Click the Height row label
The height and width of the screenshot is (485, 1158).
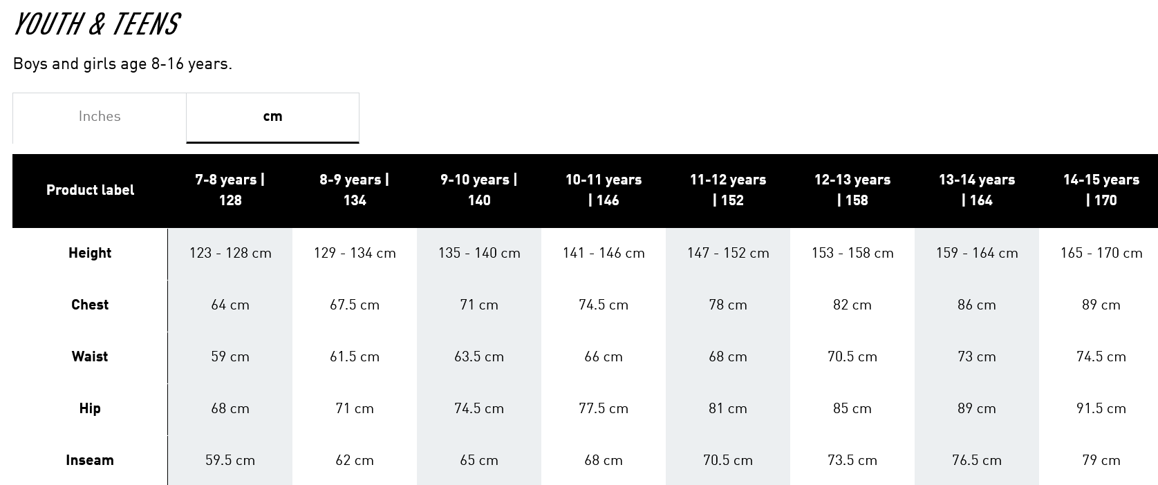[90, 253]
